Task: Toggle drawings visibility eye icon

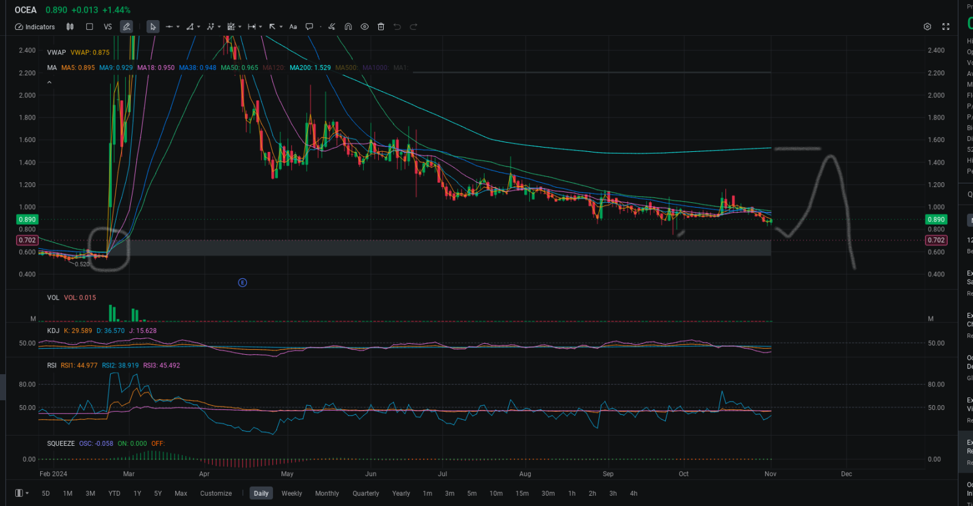Action: pos(365,27)
